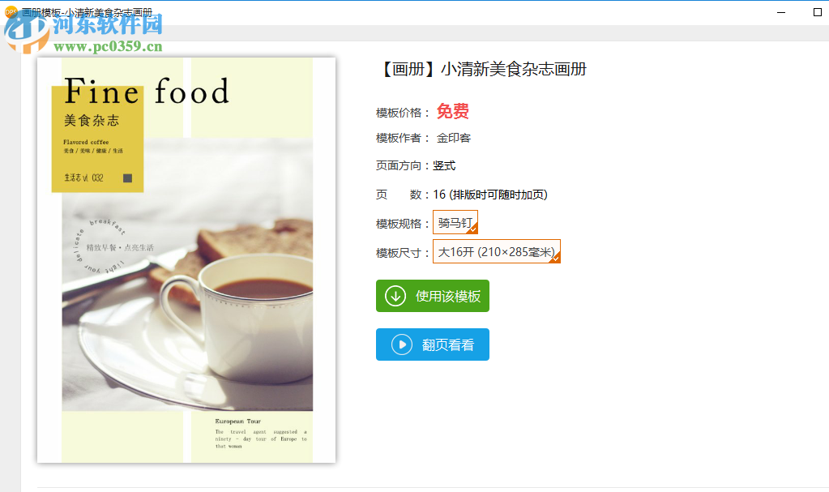This screenshot has height=492, width=829.
Task: Click the red 免费 price label
Action: click(452, 111)
